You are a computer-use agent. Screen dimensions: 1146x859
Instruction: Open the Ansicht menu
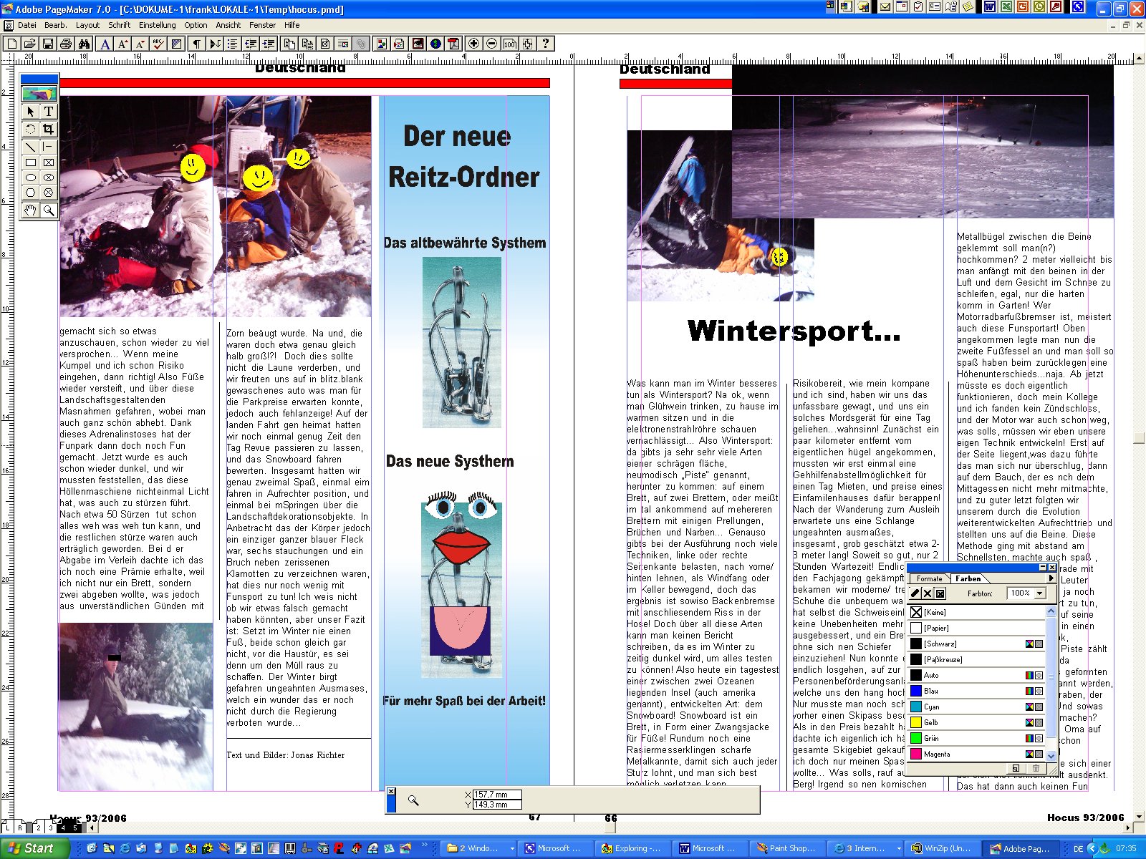coord(228,25)
